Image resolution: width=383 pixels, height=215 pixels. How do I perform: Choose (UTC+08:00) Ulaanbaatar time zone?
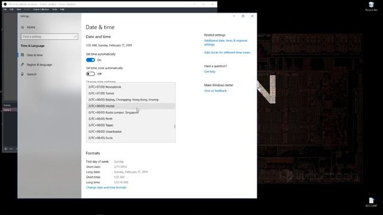(x=130, y=131)
